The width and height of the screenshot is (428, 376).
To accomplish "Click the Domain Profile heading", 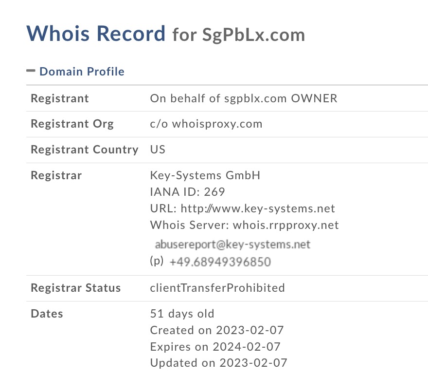I will point(82,72).
